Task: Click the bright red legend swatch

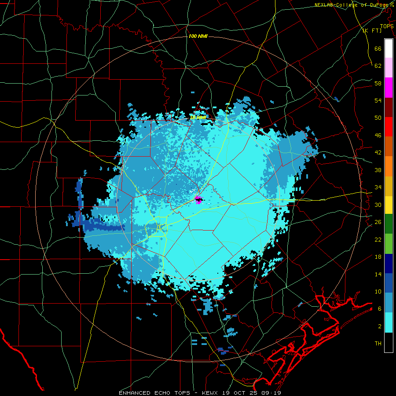Action: coord(389,127)
